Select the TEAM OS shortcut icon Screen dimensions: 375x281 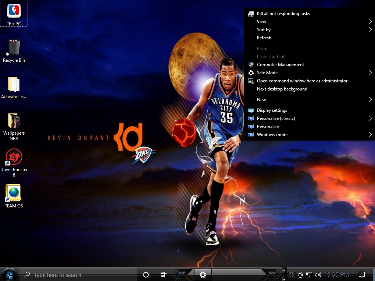14,196
